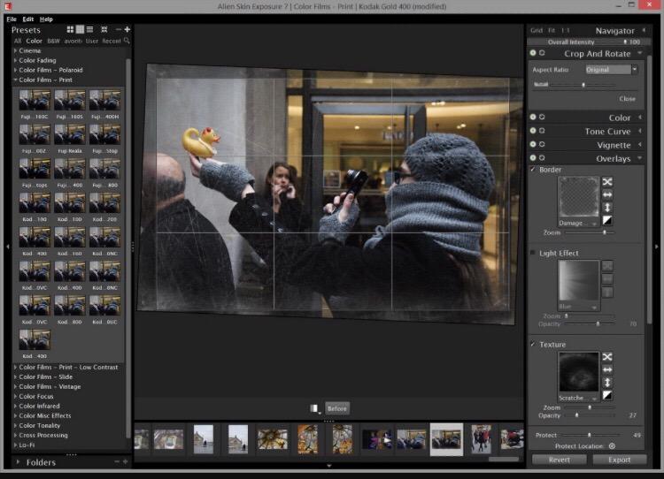Click the Revert button
Screen dimensions: 664x479
point(560,460)
